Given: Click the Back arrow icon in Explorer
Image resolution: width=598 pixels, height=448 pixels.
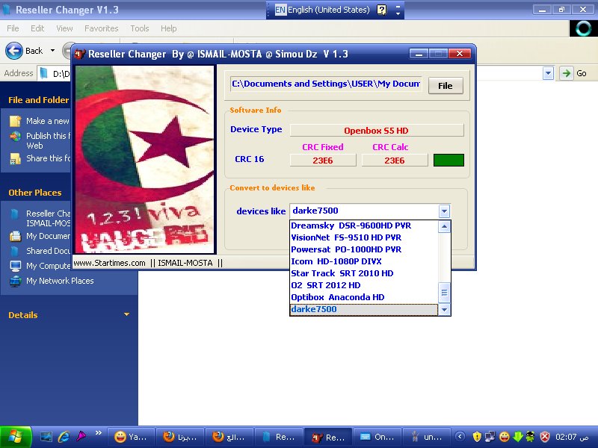Looking at the screenshot, I should coord(14,51).
